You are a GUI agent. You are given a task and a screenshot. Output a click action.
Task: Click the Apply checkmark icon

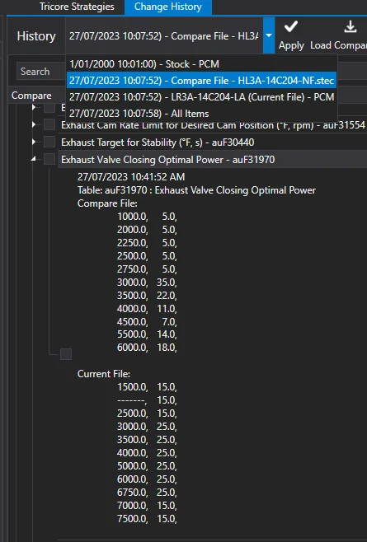[291, 26]
